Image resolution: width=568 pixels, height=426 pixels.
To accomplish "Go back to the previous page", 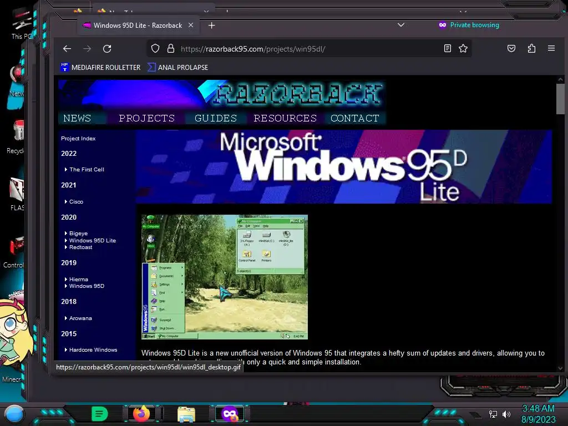I will [x=67, y=49].
